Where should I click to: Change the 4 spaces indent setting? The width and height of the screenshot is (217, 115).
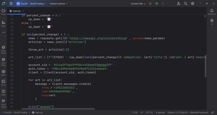[160, 112]
